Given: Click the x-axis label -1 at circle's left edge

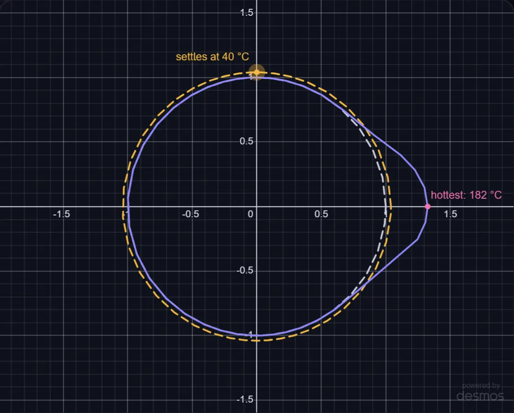Looking at the screenshot, I should (125, 215).
